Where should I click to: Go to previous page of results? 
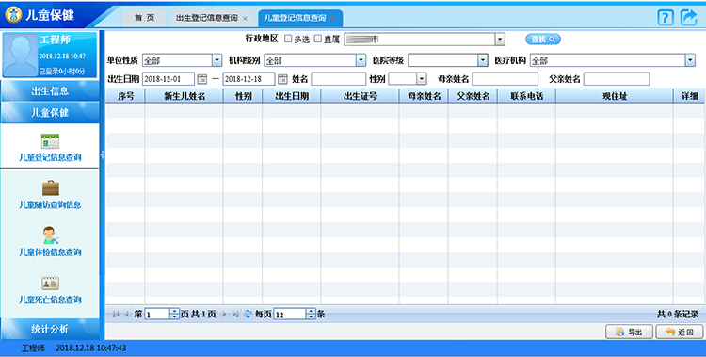pos(126,315)
